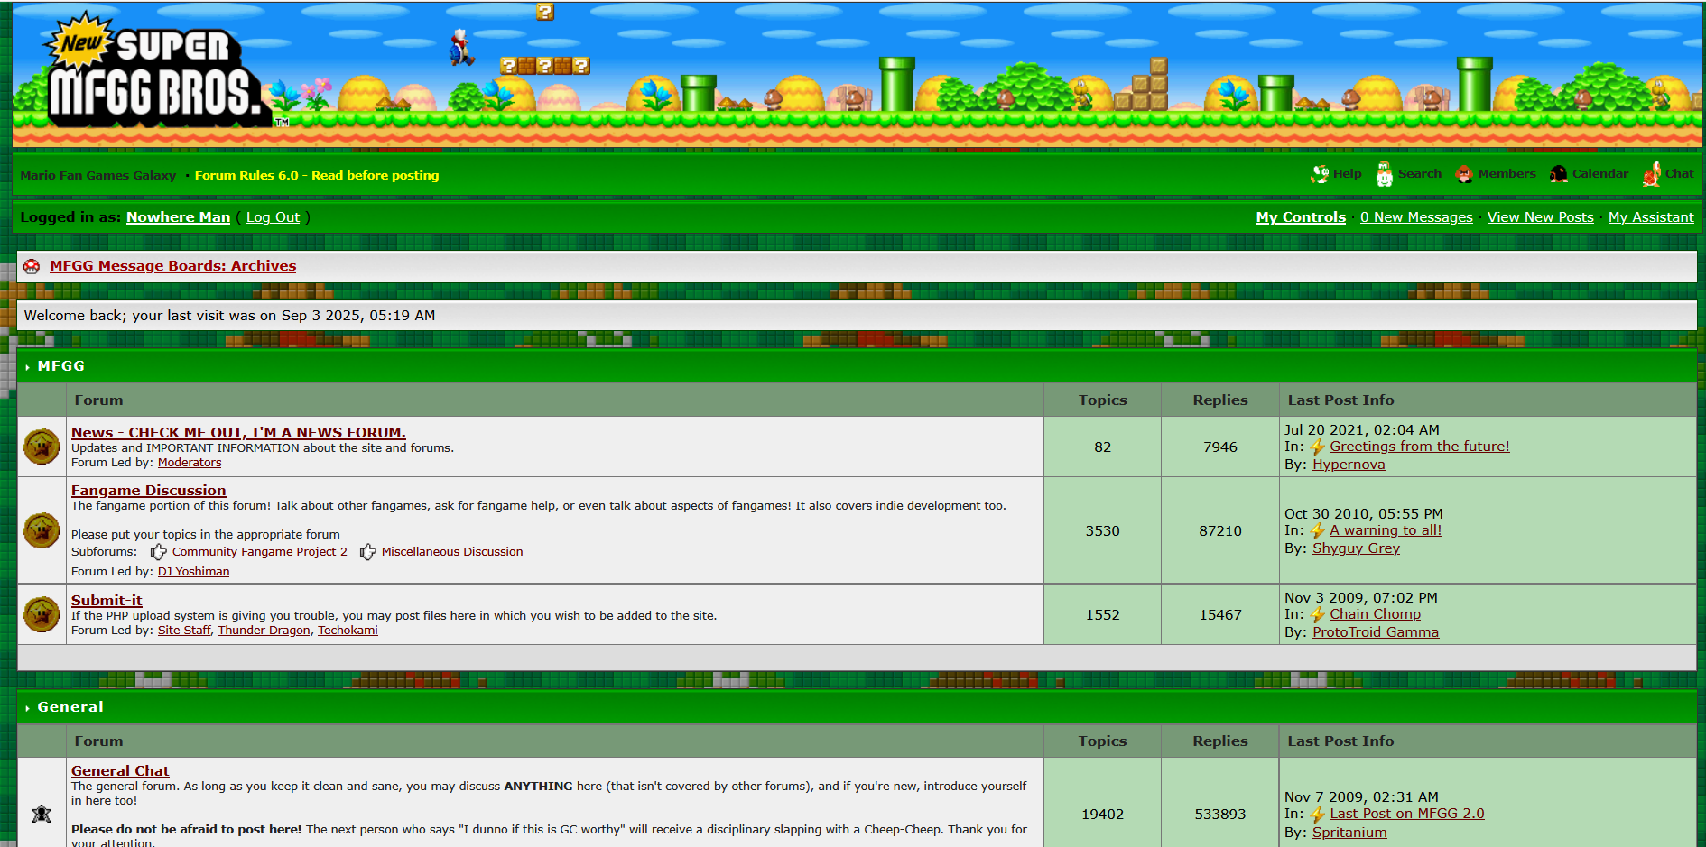The height and width of the screenshot is (847, 1706).
Task: Open the Fangame Discussion forum
Action: [149, 491]
